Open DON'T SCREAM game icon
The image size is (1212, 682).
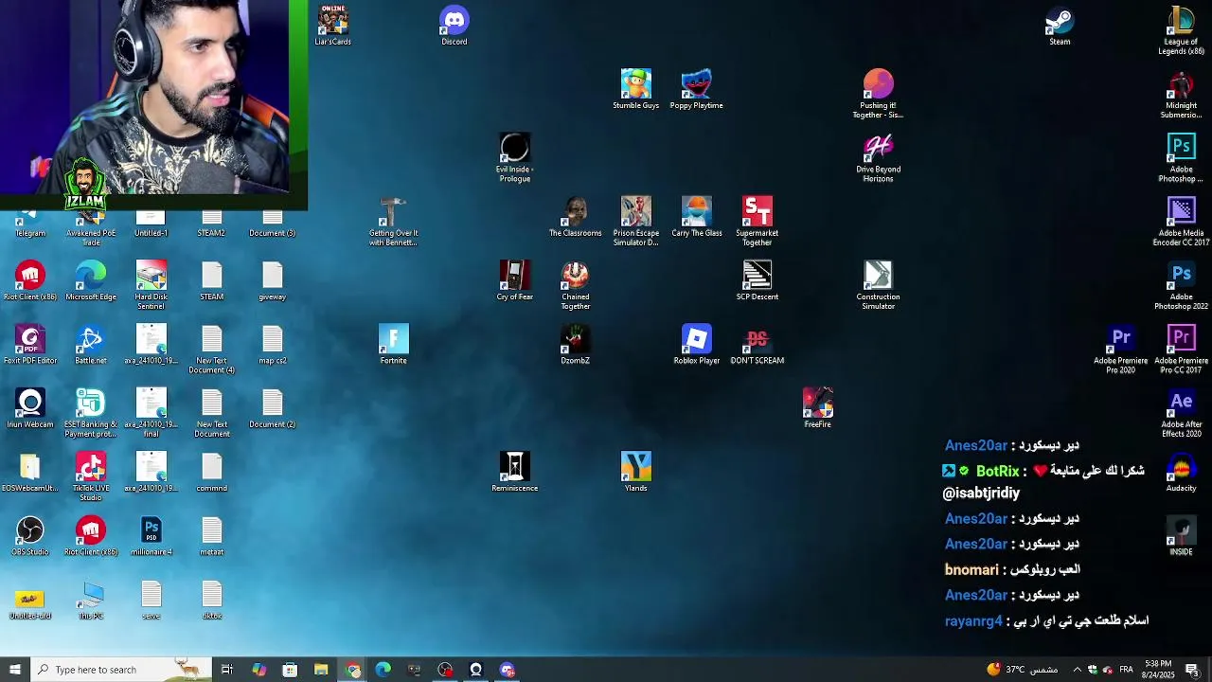[x=757, y=344]
